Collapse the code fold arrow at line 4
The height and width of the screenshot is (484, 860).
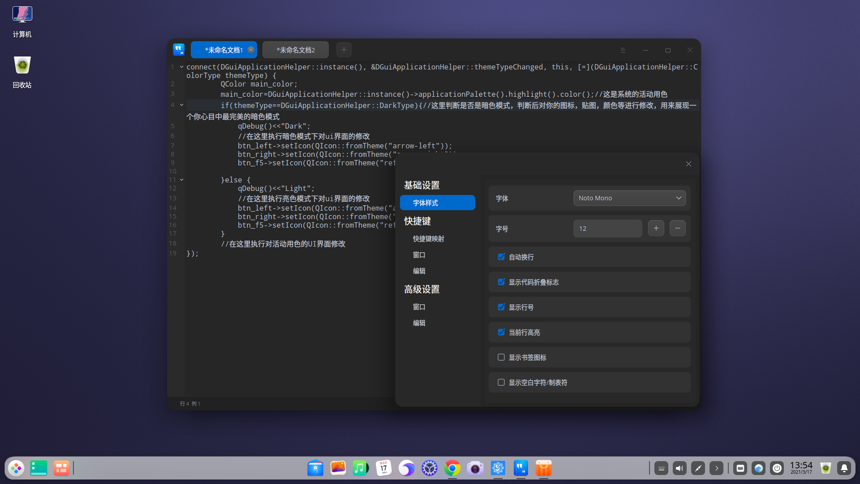[x=181, y=105]
